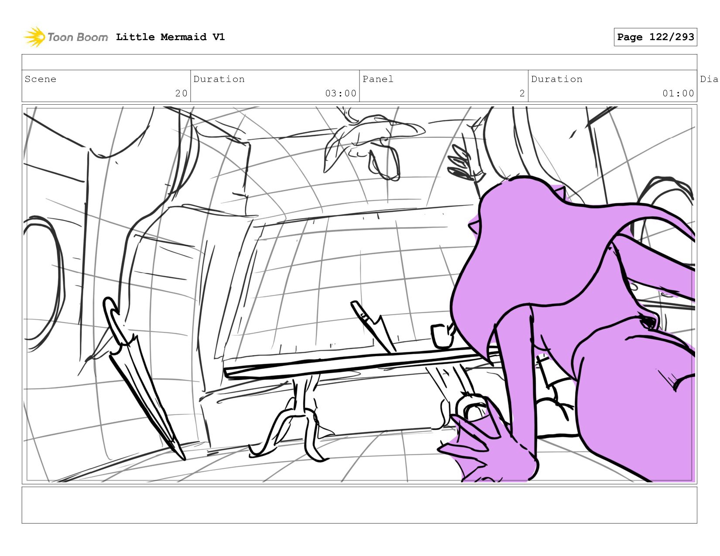720x556 pixels.
Task: Click the 'Page 122/293' page indicator box
Action: [655, 37]
